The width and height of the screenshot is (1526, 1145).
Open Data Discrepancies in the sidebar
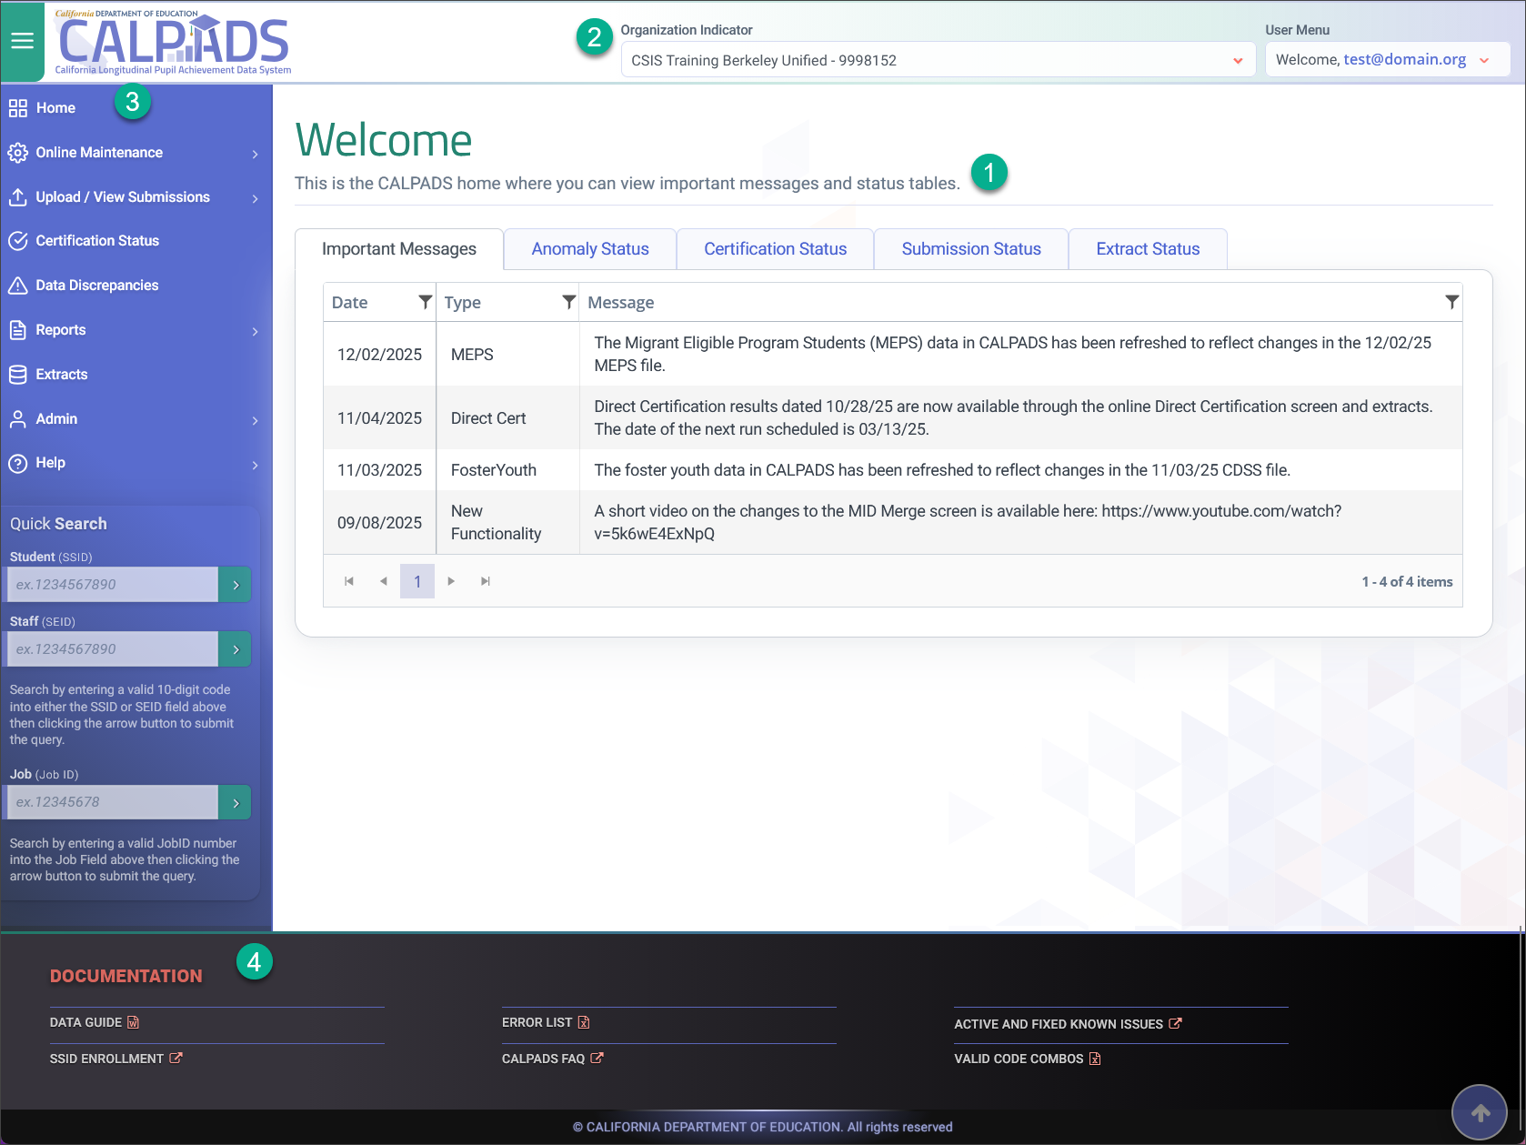[96, 286]
